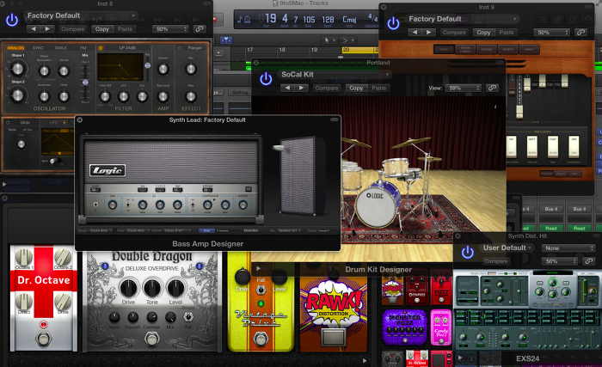The width and height of the screenshot is (602, 367).
Task: Click the metronome icon in the transport display
Action: click(x=248, y=19)
